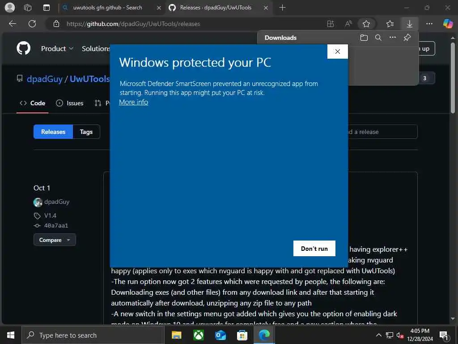Open the tab actions menu icon
The width and height of the screenshot is (458, 344).
tap(47, 8)
